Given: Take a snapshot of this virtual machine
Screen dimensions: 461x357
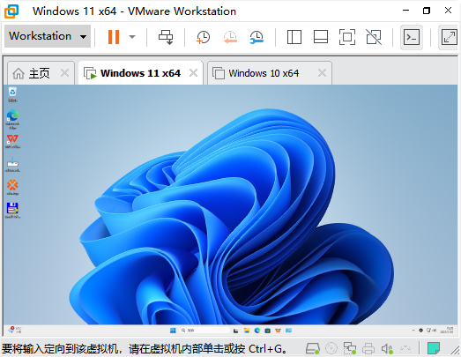Looking at the screenshot, I should [203, 37].
